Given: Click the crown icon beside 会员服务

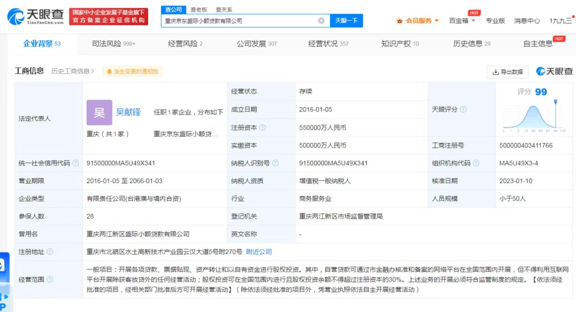Looking at the screenshot, I should [x=400, y=20].
